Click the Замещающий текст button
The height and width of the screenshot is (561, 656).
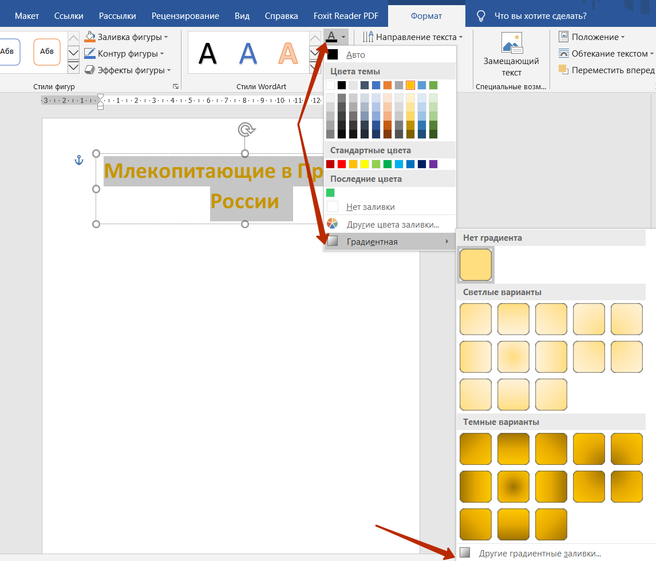[511, 55]
